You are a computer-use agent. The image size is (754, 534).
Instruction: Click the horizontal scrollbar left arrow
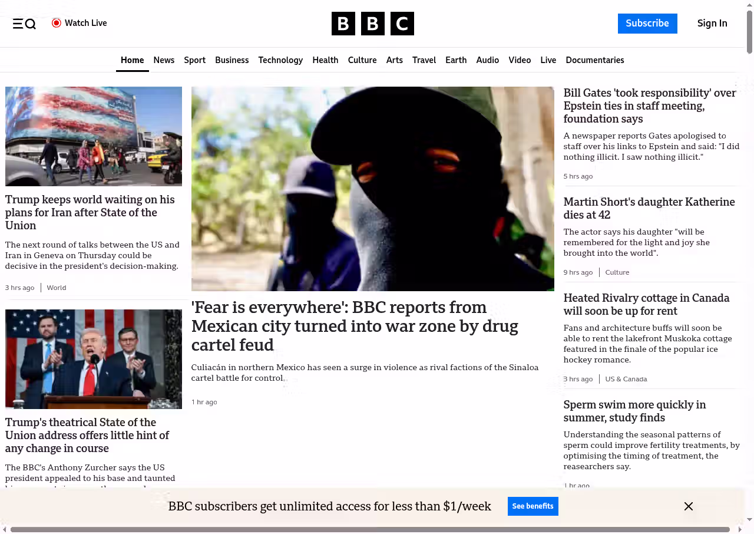[x=4, y=529]
